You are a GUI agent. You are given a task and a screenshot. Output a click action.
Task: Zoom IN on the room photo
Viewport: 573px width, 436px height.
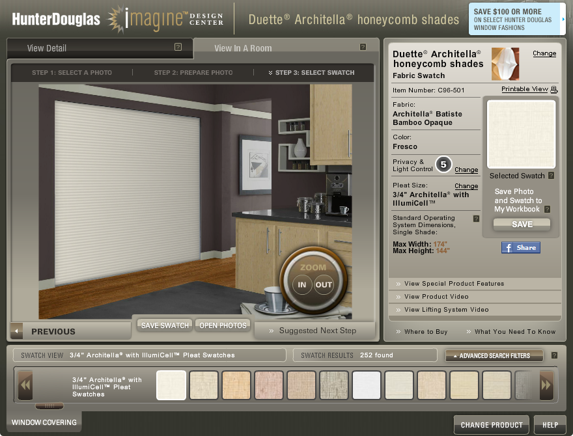pos(301,285)
